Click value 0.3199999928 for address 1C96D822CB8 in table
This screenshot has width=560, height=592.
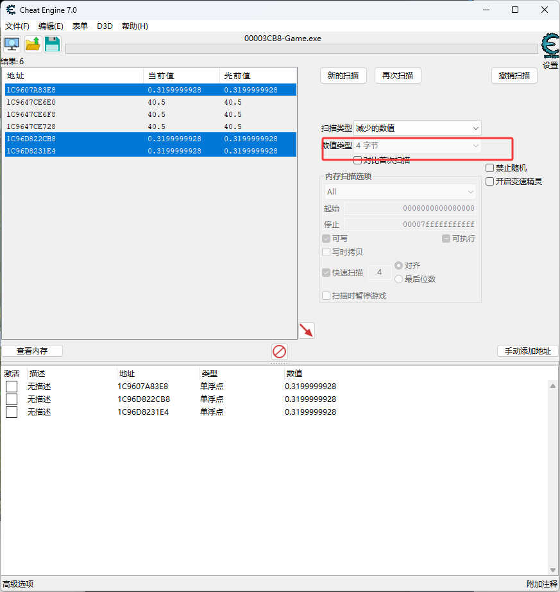pyautogui.click(x=310, y=399)
